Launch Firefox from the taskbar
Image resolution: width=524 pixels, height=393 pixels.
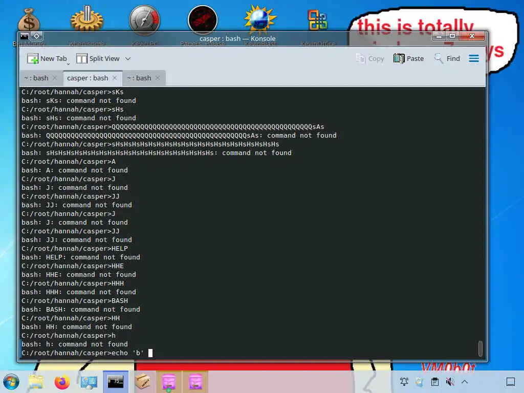pyautogui.click(x=62, y=382)
